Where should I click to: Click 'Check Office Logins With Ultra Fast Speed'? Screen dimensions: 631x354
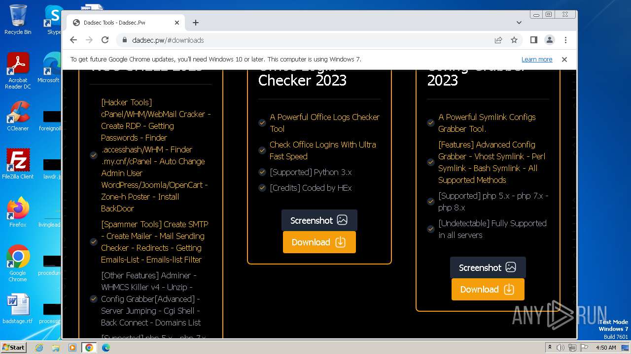(x=323, y=150)
